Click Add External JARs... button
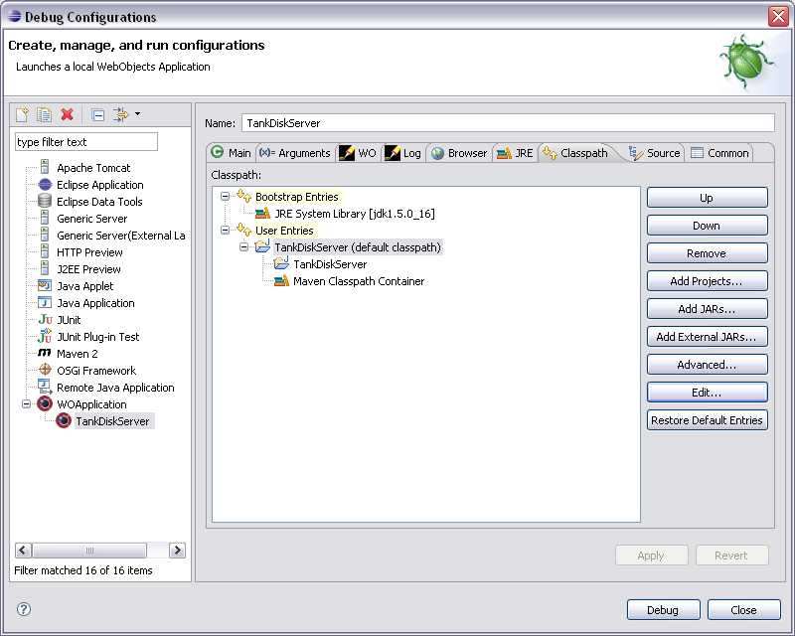 click(707, 337)
